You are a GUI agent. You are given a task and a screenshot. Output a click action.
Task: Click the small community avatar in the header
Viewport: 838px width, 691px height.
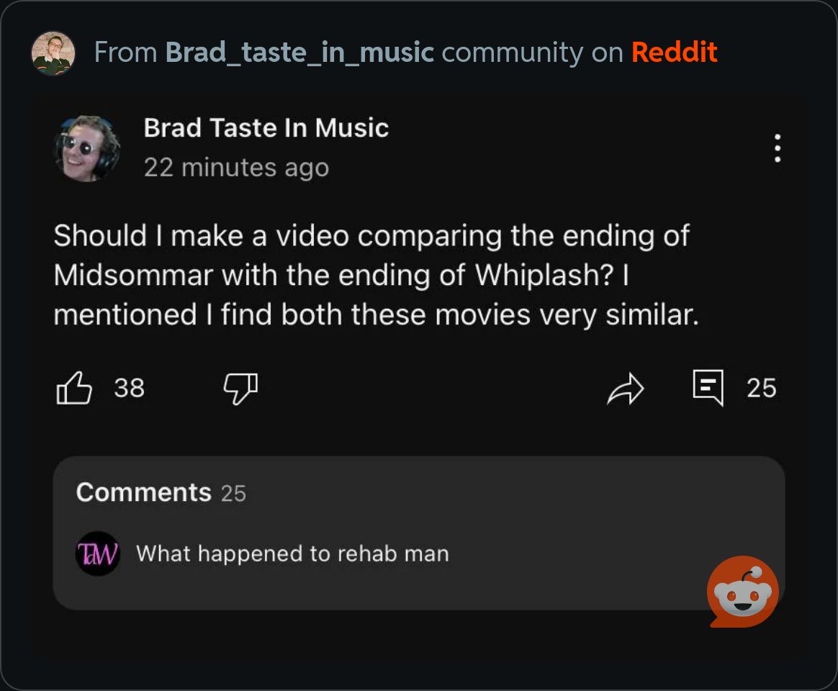click(53, 53)
